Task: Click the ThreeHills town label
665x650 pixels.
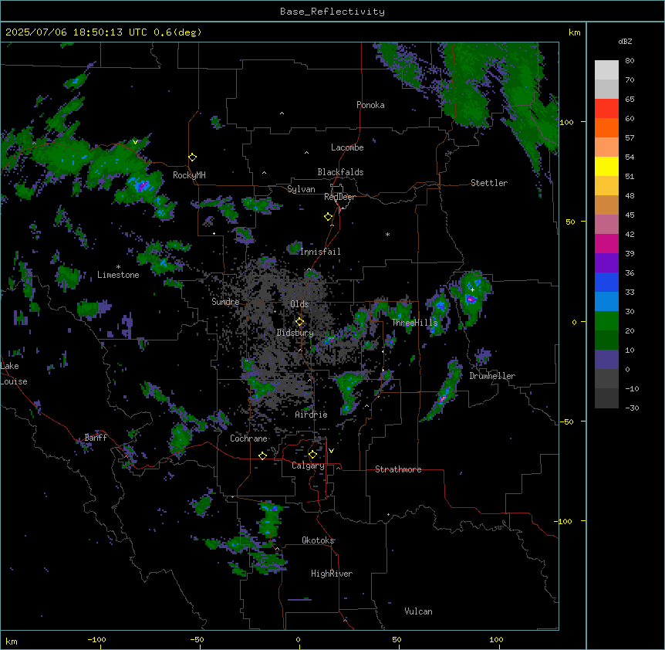Action: 415,323
